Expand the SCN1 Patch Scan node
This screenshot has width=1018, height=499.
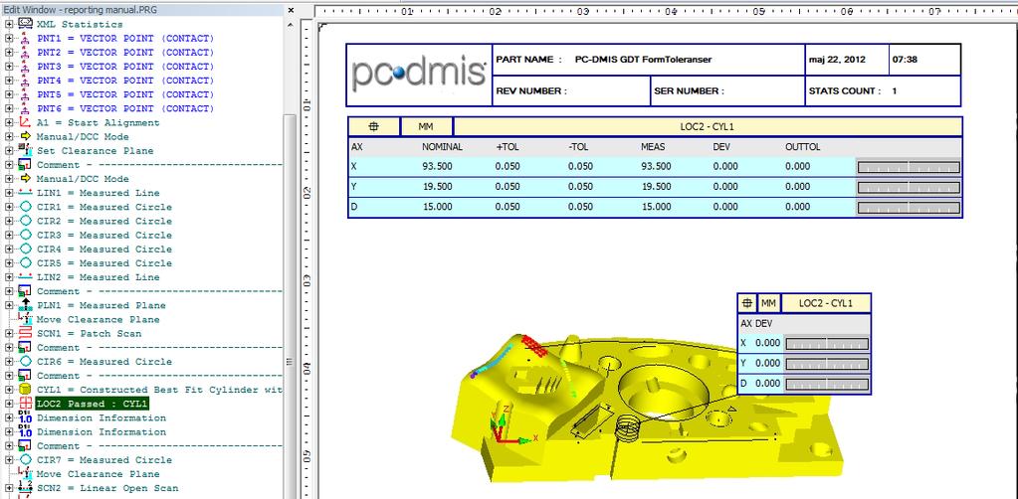(x=9, y=334)
